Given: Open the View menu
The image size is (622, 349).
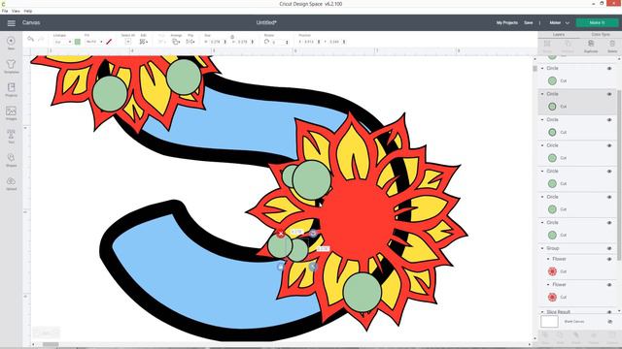Looking at the screenshot, I should point(16,11).
